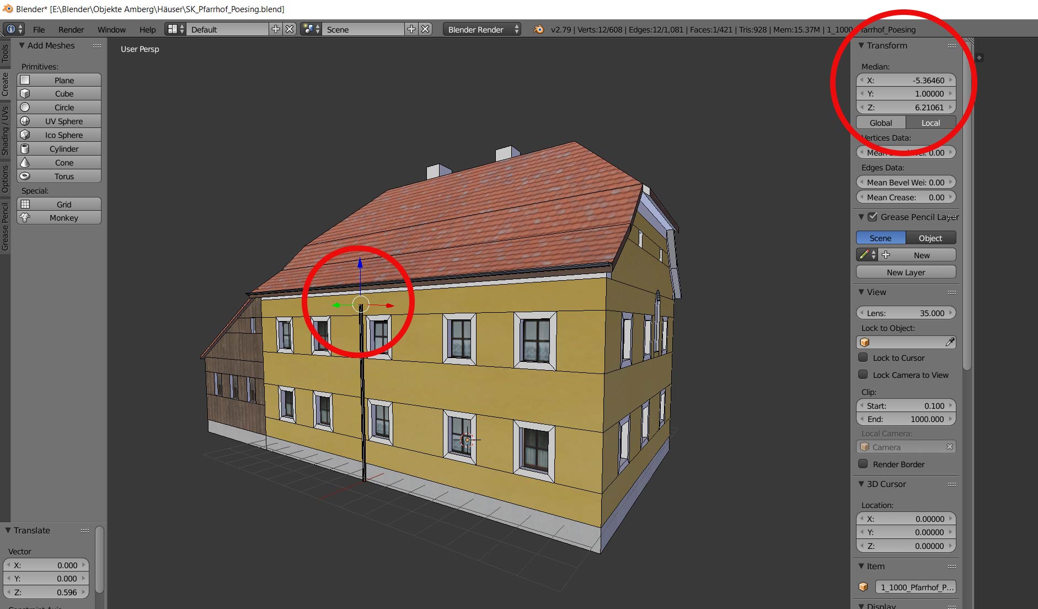Viewport: 1038px width, 609px height.
Task: Open the Render menu
Action: [71, 29]
